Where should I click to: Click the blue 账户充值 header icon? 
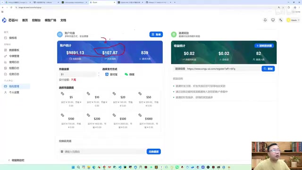click(x=60, y=34)
